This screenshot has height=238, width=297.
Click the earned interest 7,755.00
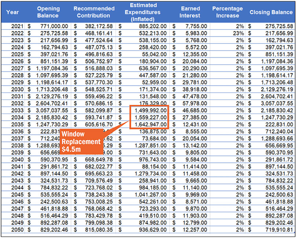[196, 26]
